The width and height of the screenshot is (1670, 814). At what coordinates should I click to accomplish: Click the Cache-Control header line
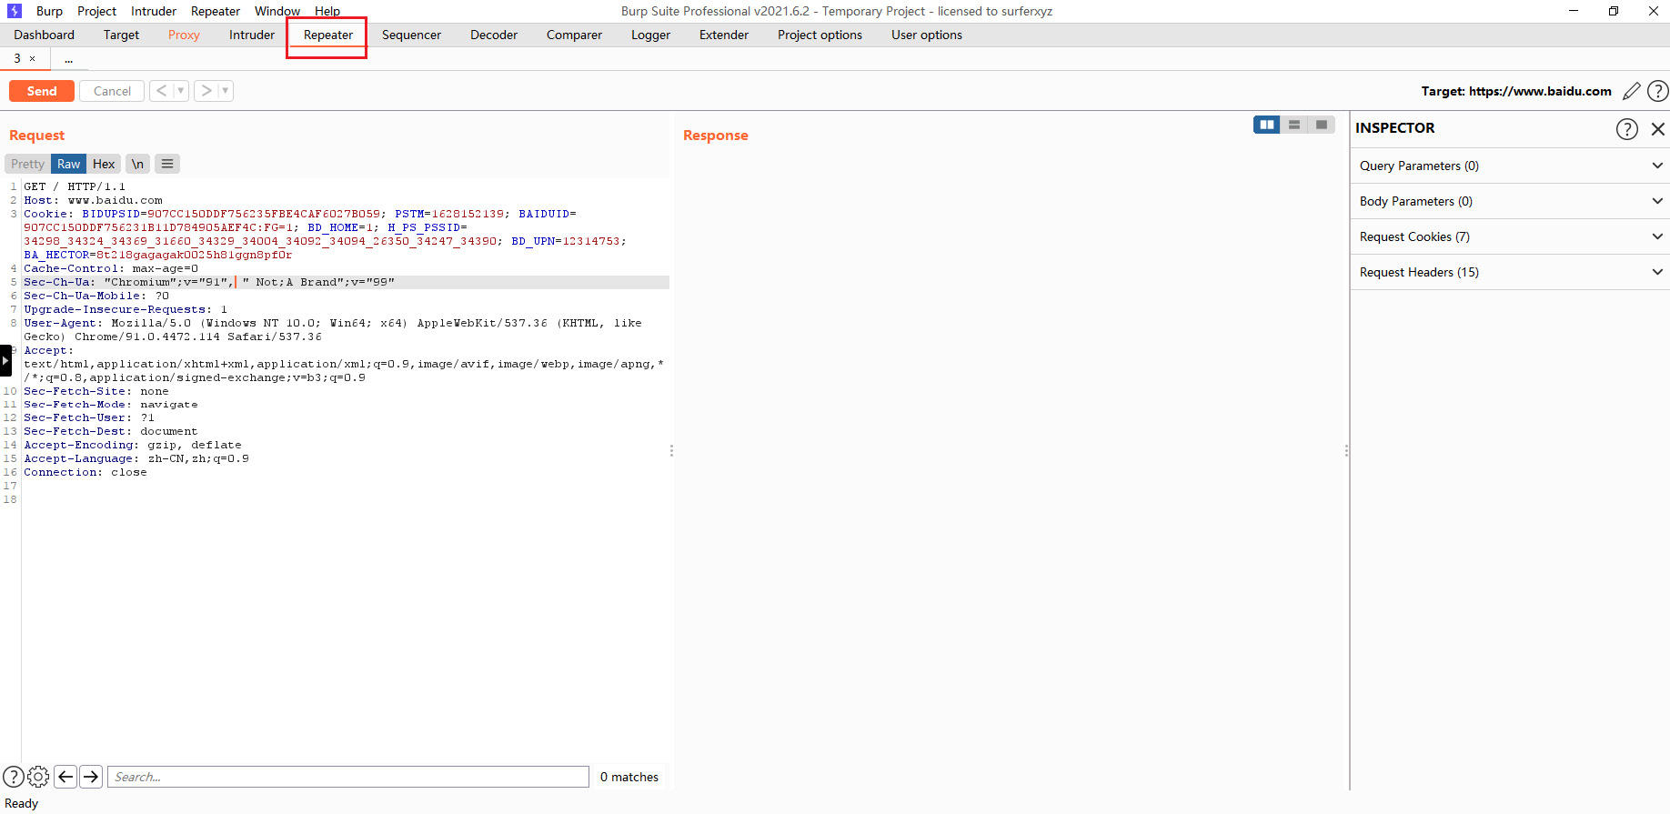(x=111, y=268)
